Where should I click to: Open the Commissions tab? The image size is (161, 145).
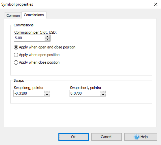tap(34, 15)
